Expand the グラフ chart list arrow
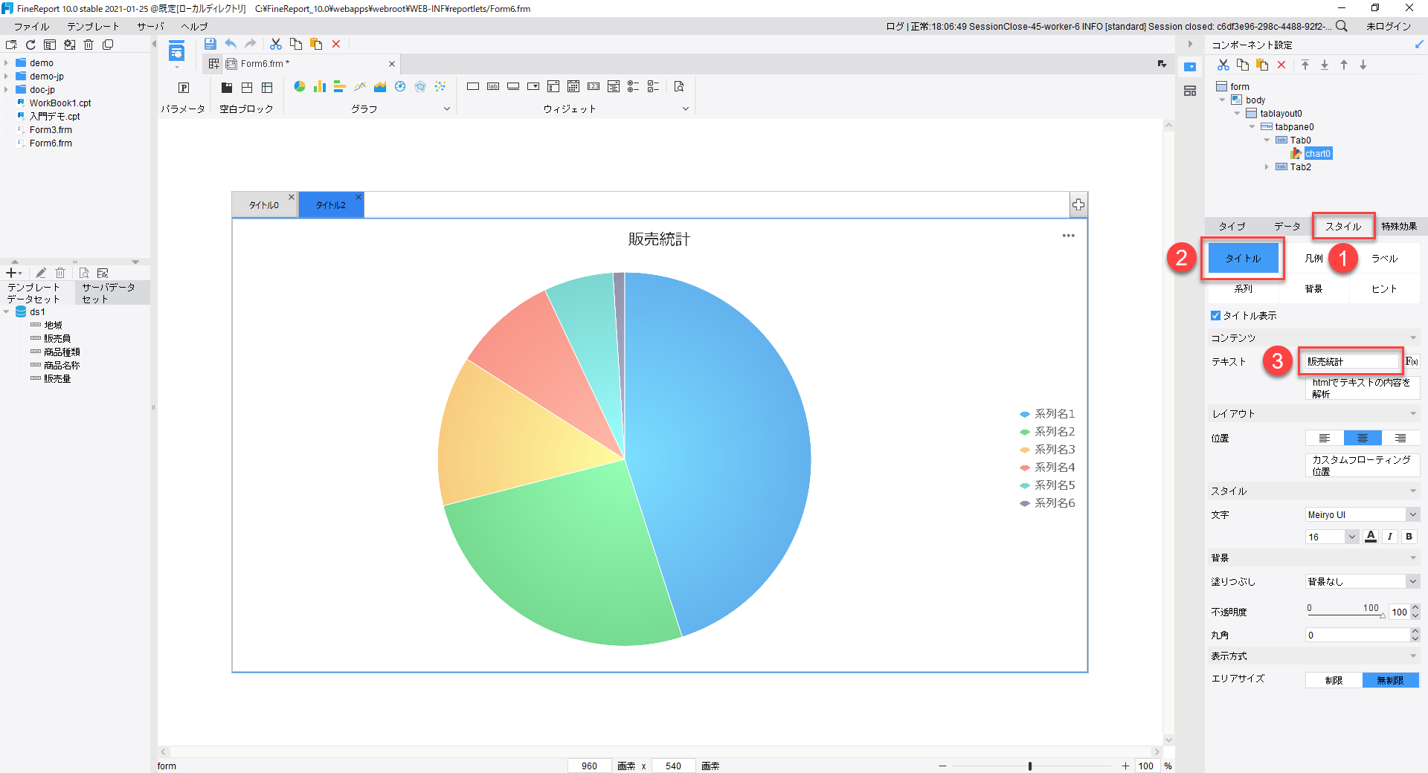 (x=447, y=109)
